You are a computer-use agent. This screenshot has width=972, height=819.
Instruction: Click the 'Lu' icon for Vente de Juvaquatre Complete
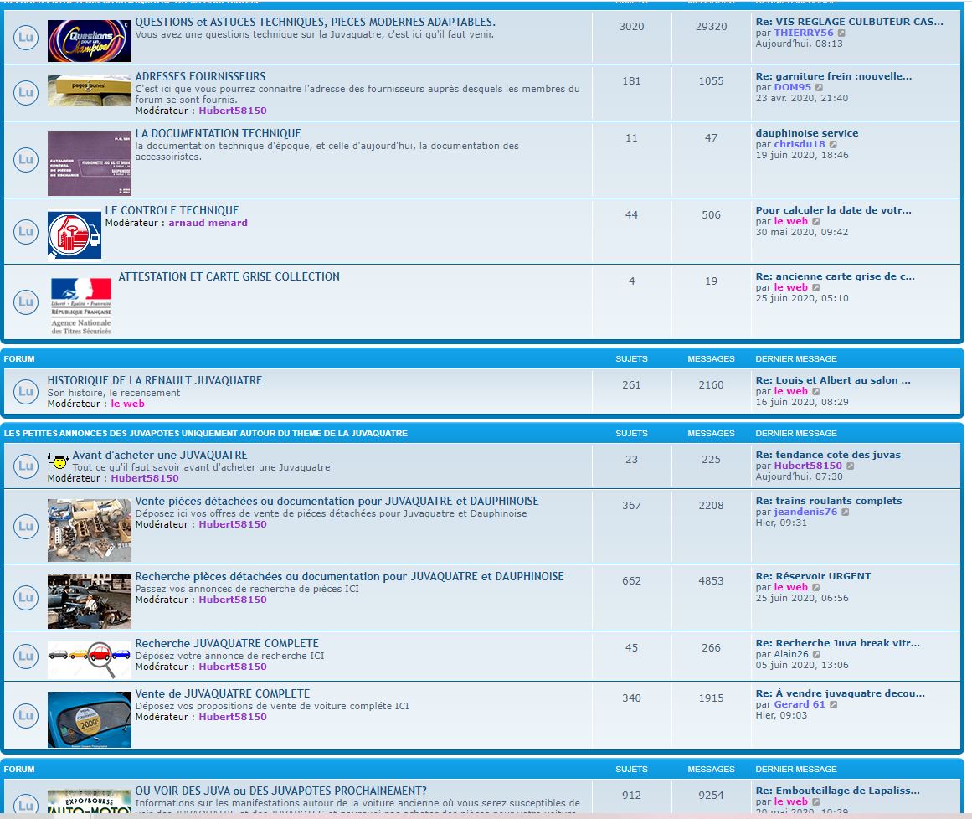(x=26, y=715)
